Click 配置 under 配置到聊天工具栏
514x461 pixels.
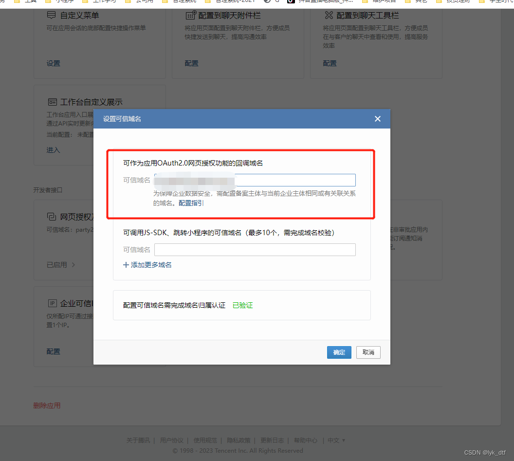click(x=330, y=63)
